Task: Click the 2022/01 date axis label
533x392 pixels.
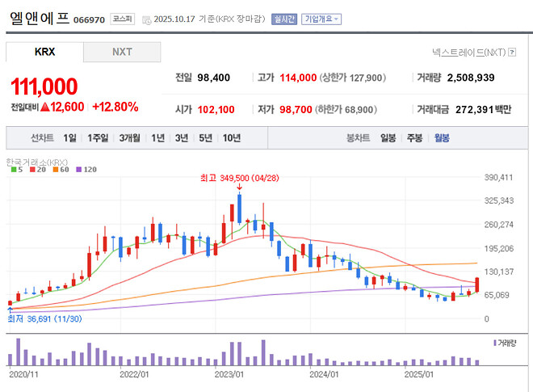Action: pos(134,374)
